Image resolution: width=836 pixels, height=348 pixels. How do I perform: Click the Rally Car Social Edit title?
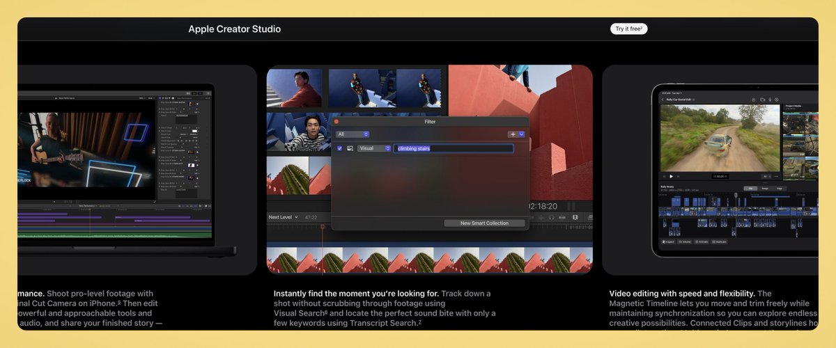[x=679, y=100]
